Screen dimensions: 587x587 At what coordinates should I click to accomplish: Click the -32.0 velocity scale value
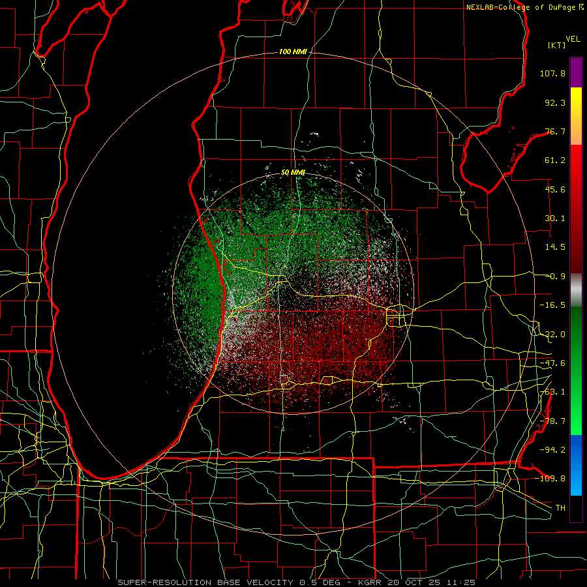tap(552, 335)
